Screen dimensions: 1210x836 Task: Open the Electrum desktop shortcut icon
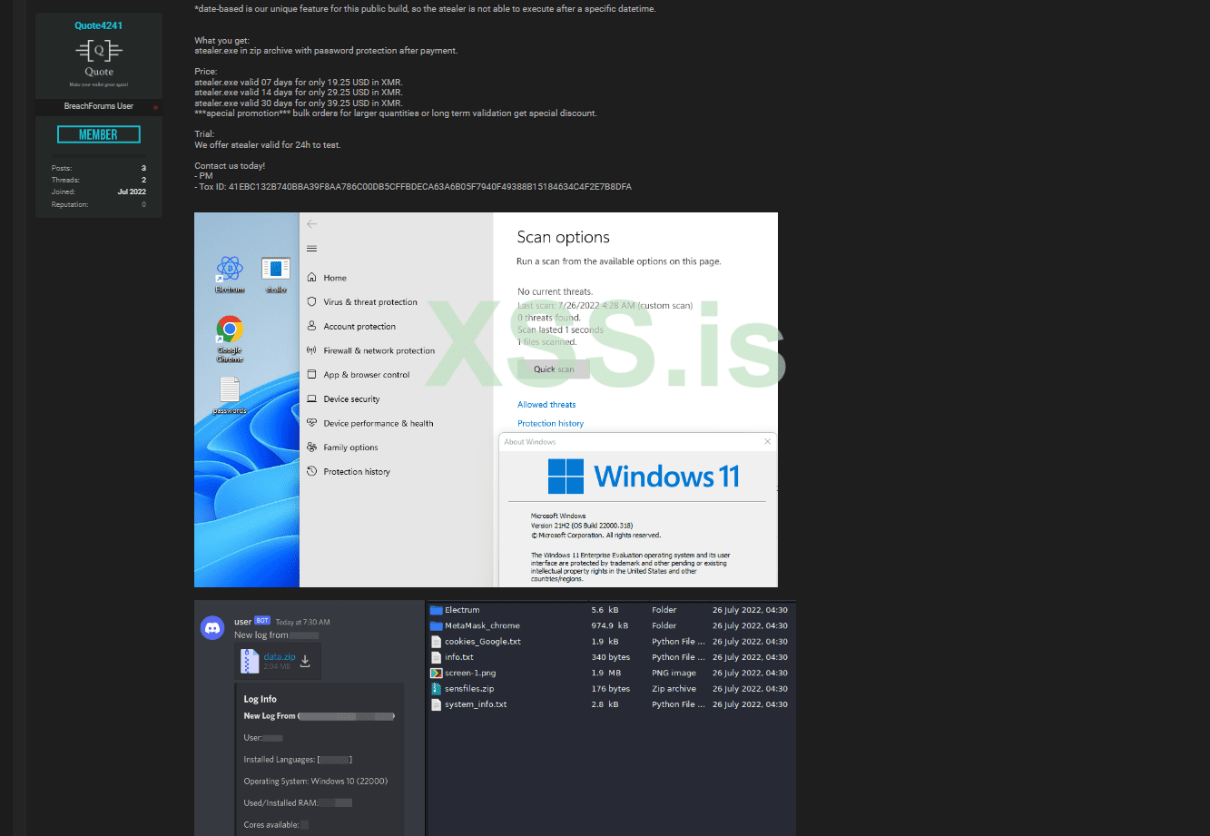tap(230, 268)
